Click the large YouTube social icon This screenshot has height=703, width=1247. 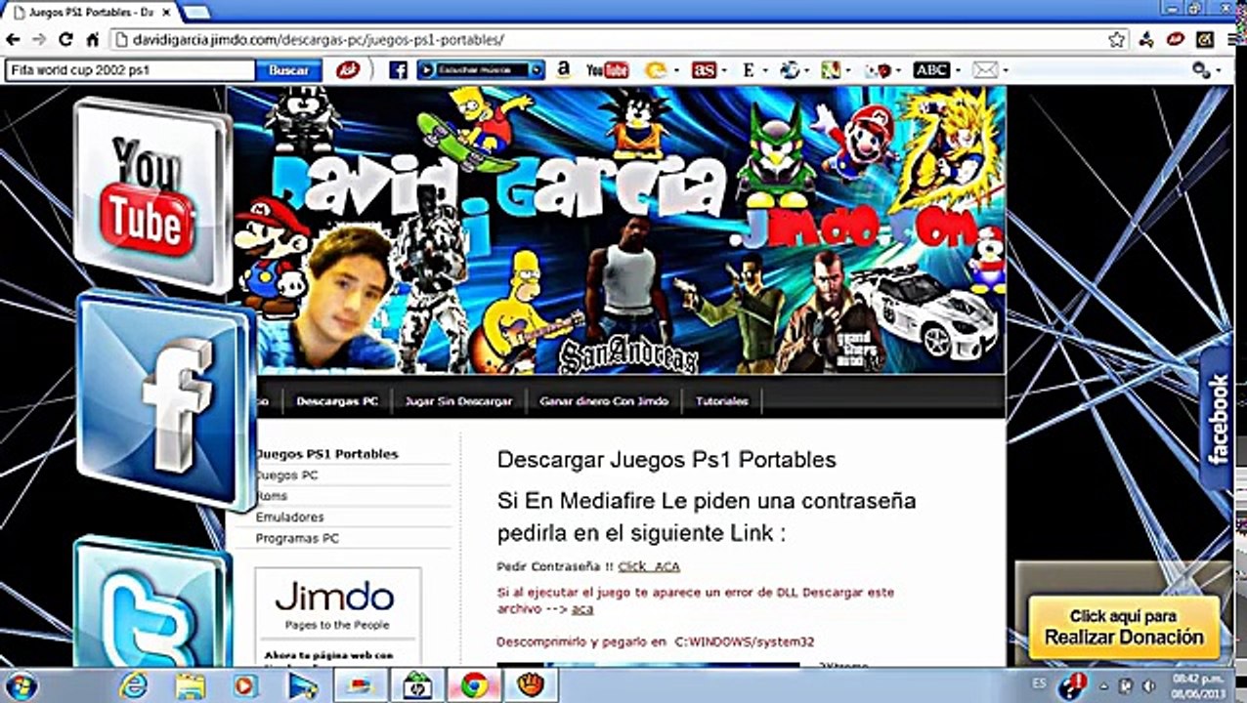(151, 194)
